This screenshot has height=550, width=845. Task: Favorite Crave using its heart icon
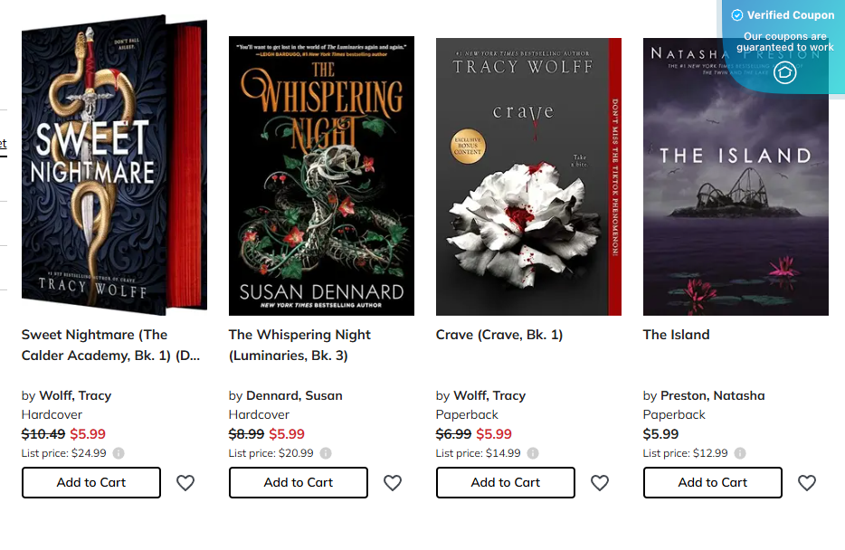pos(600,483)
